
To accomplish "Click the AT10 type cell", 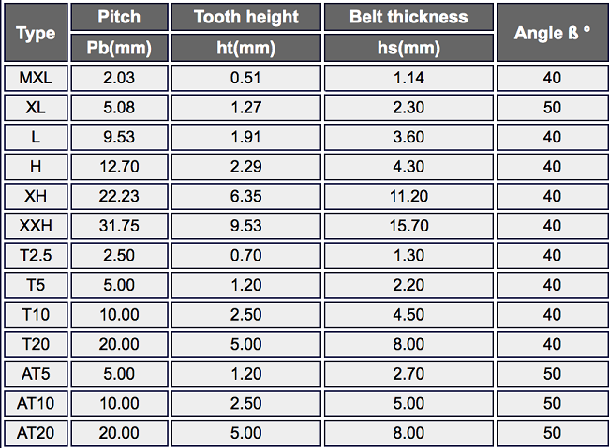I will 36,403.
